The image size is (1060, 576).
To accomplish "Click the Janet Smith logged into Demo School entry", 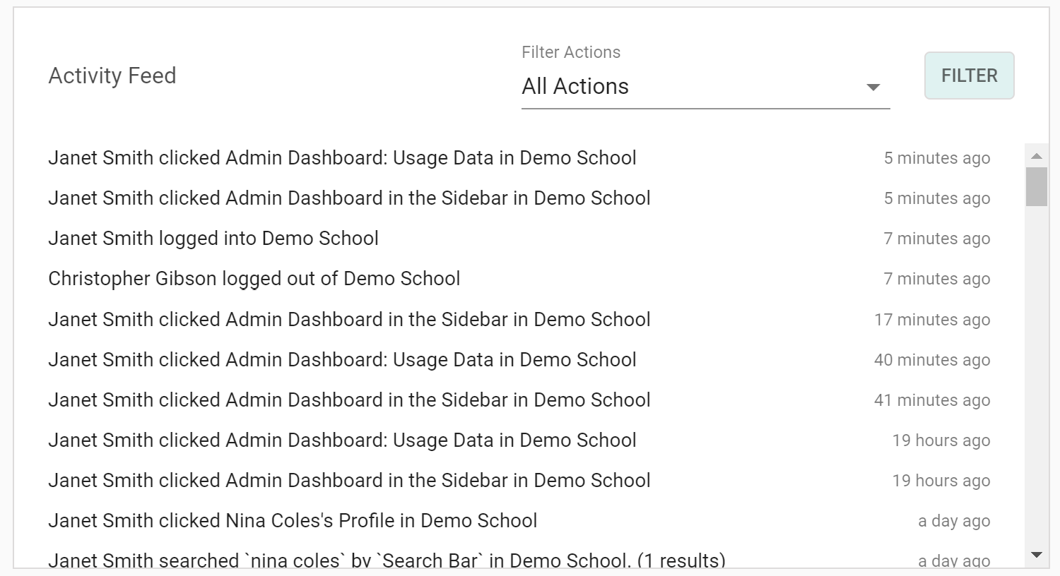I will click(x=213, y=239).
